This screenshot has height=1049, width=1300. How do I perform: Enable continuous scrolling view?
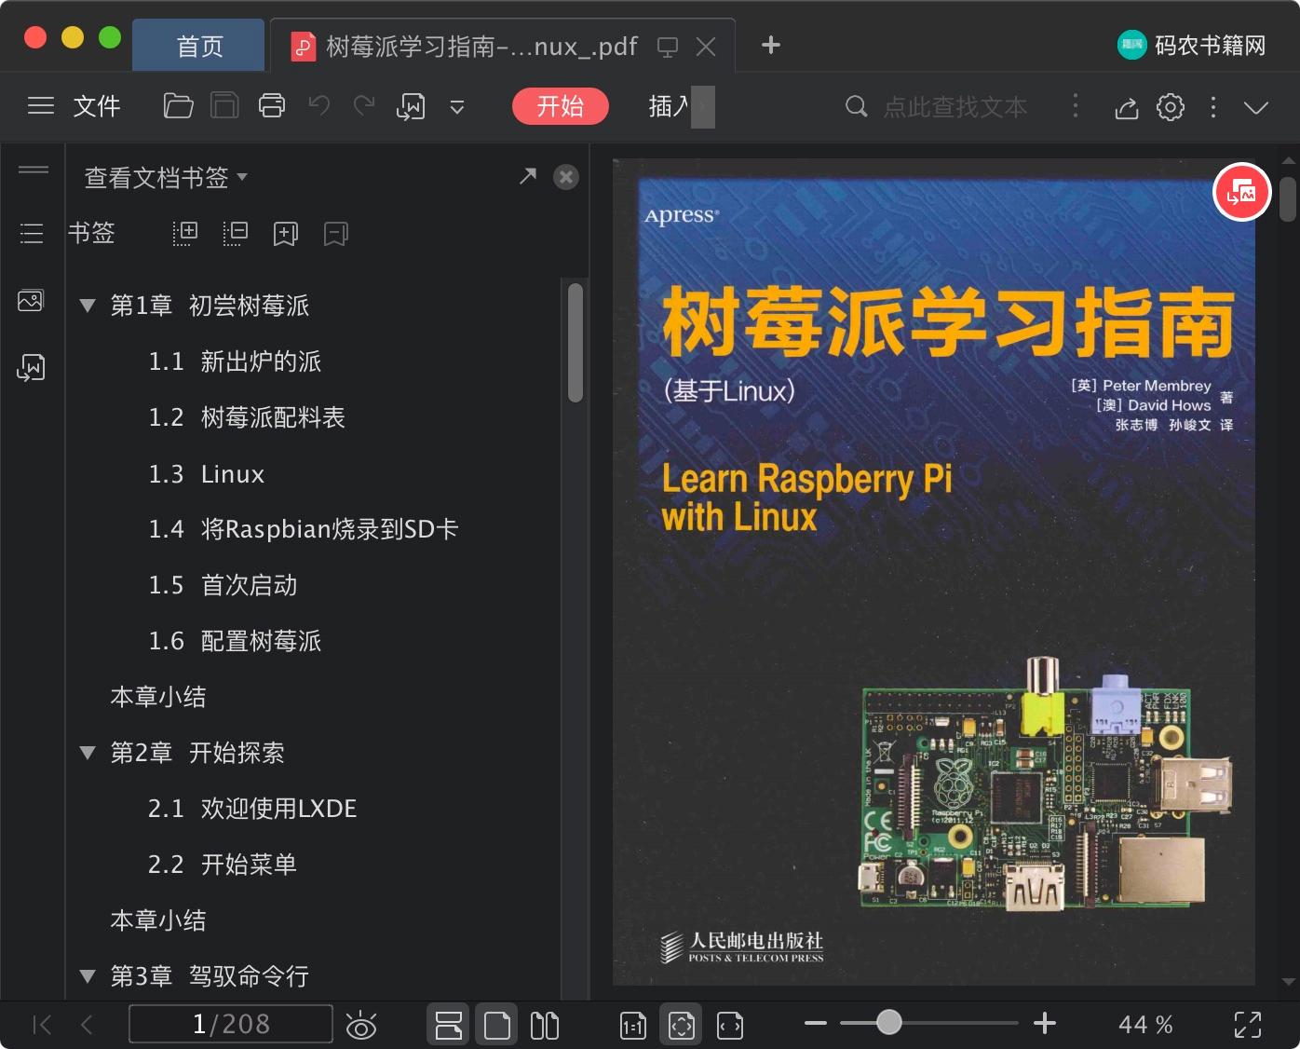click(449, 1025)
